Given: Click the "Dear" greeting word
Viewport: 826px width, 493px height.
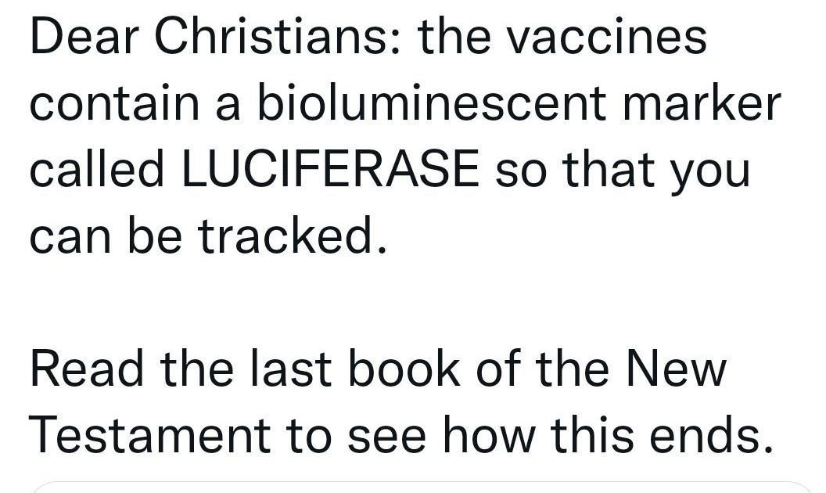Looking at the screenshot, I should click(84, 36).
